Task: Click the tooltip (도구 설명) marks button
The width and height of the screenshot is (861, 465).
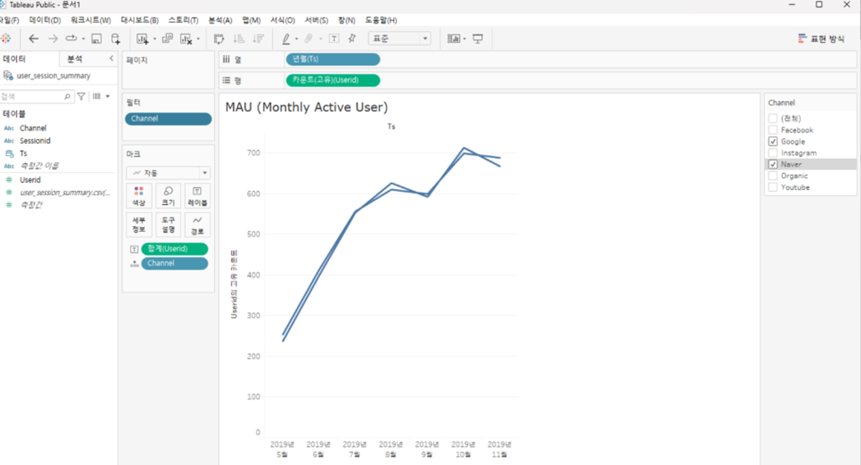Action: coord(168,225)
